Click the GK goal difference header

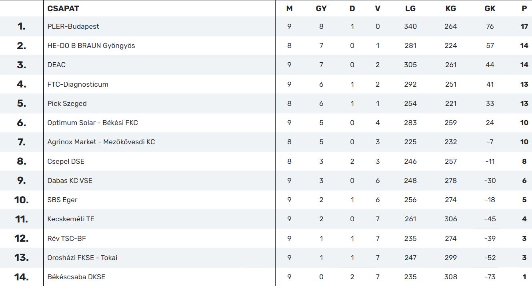point(490,8)
